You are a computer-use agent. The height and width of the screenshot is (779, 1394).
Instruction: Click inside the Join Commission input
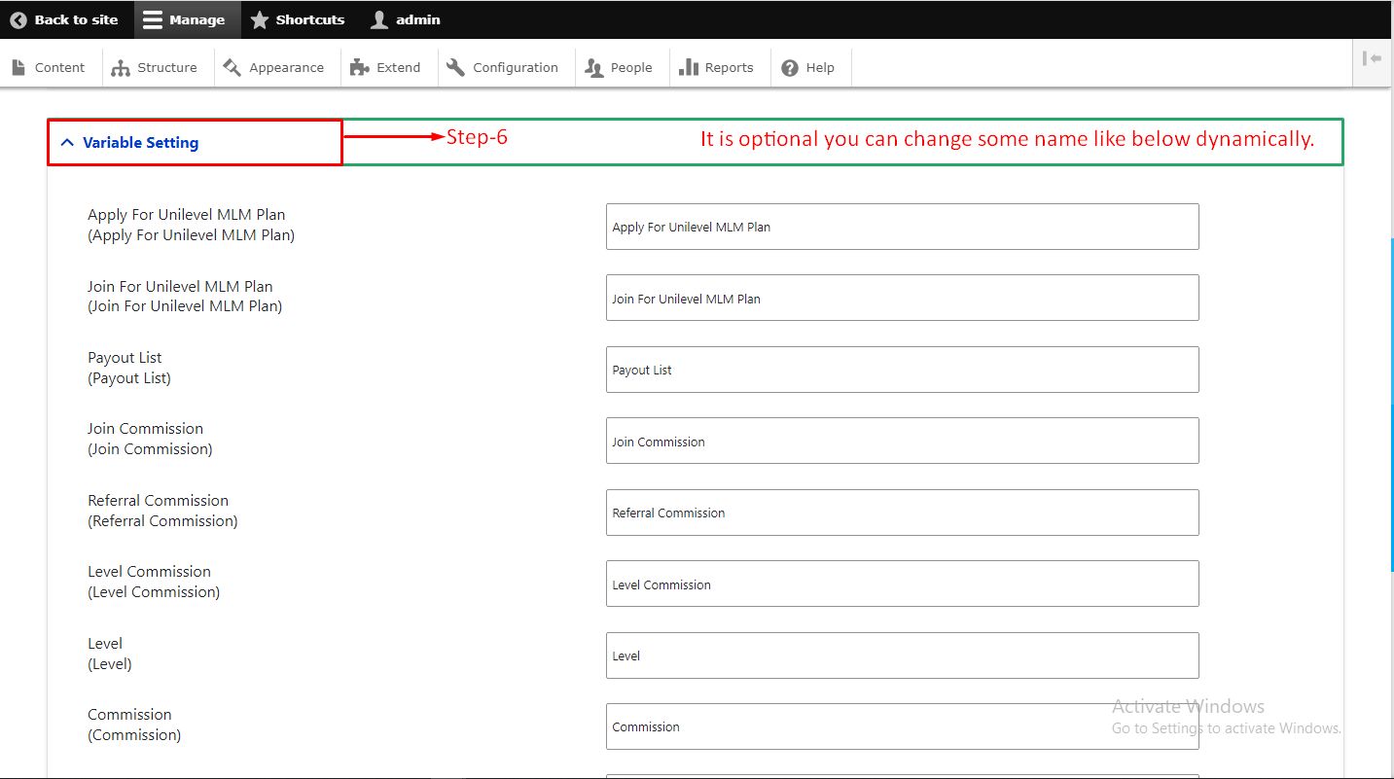pos(902,442)
